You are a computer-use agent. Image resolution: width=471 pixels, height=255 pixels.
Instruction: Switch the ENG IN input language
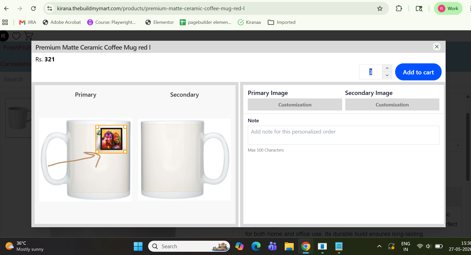pyautogui.click(x=406, y=246)
